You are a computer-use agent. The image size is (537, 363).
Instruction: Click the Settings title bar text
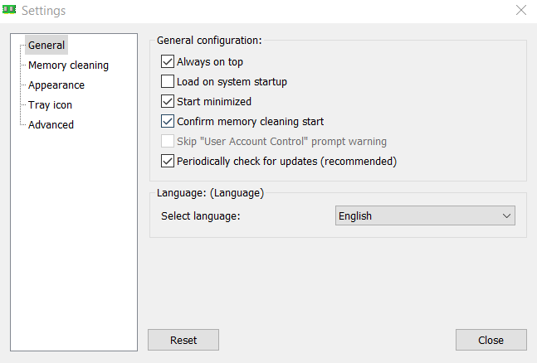click(45, 11)
